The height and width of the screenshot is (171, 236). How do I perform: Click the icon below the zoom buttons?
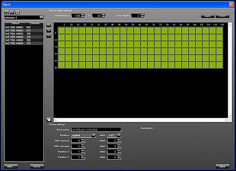[48, 119]
